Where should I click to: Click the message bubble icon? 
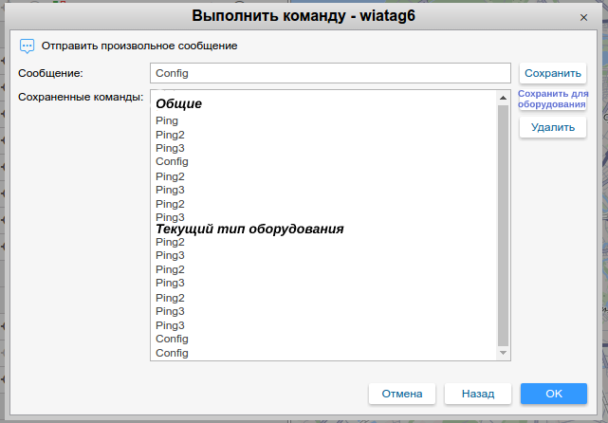(27, 46)
